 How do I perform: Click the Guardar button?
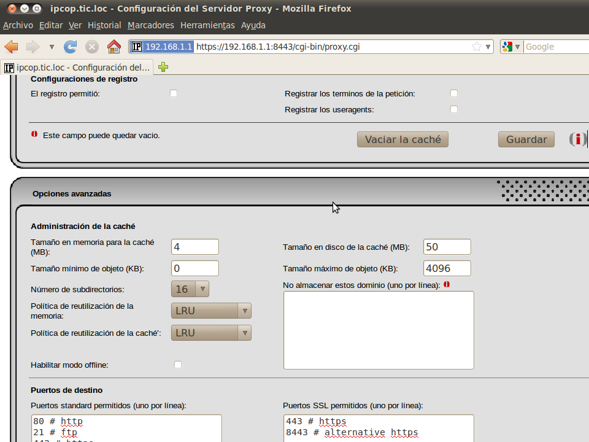(526, 139)
